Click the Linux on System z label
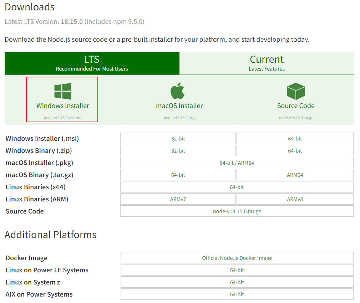The image size is (360, 303). click(33, 282)
